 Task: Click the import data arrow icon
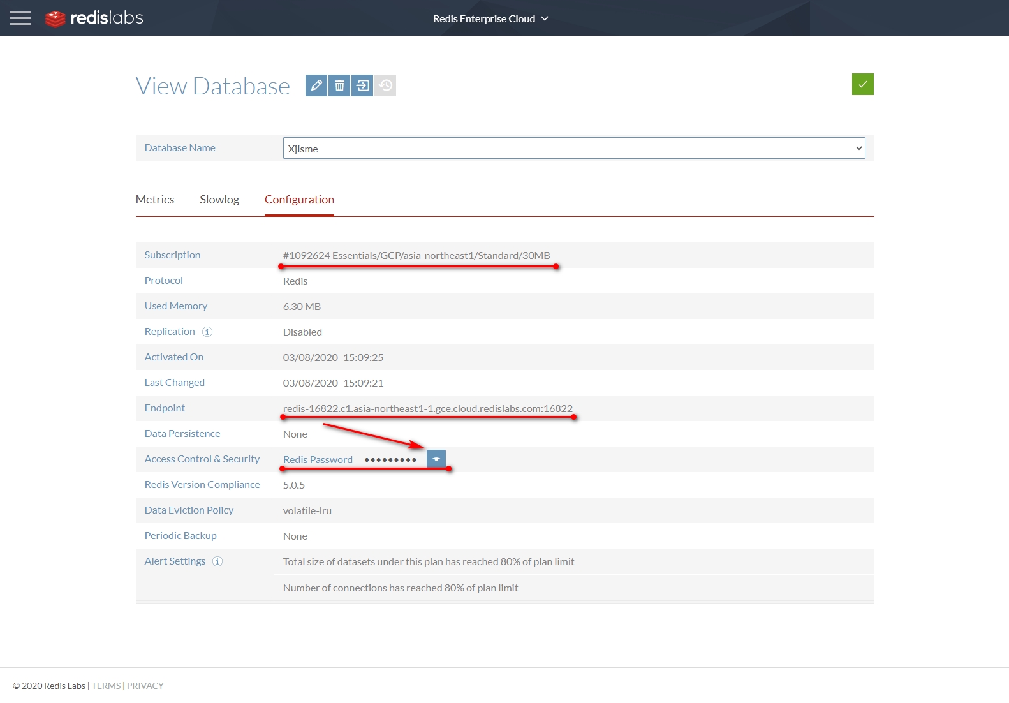tap(362, 85)
